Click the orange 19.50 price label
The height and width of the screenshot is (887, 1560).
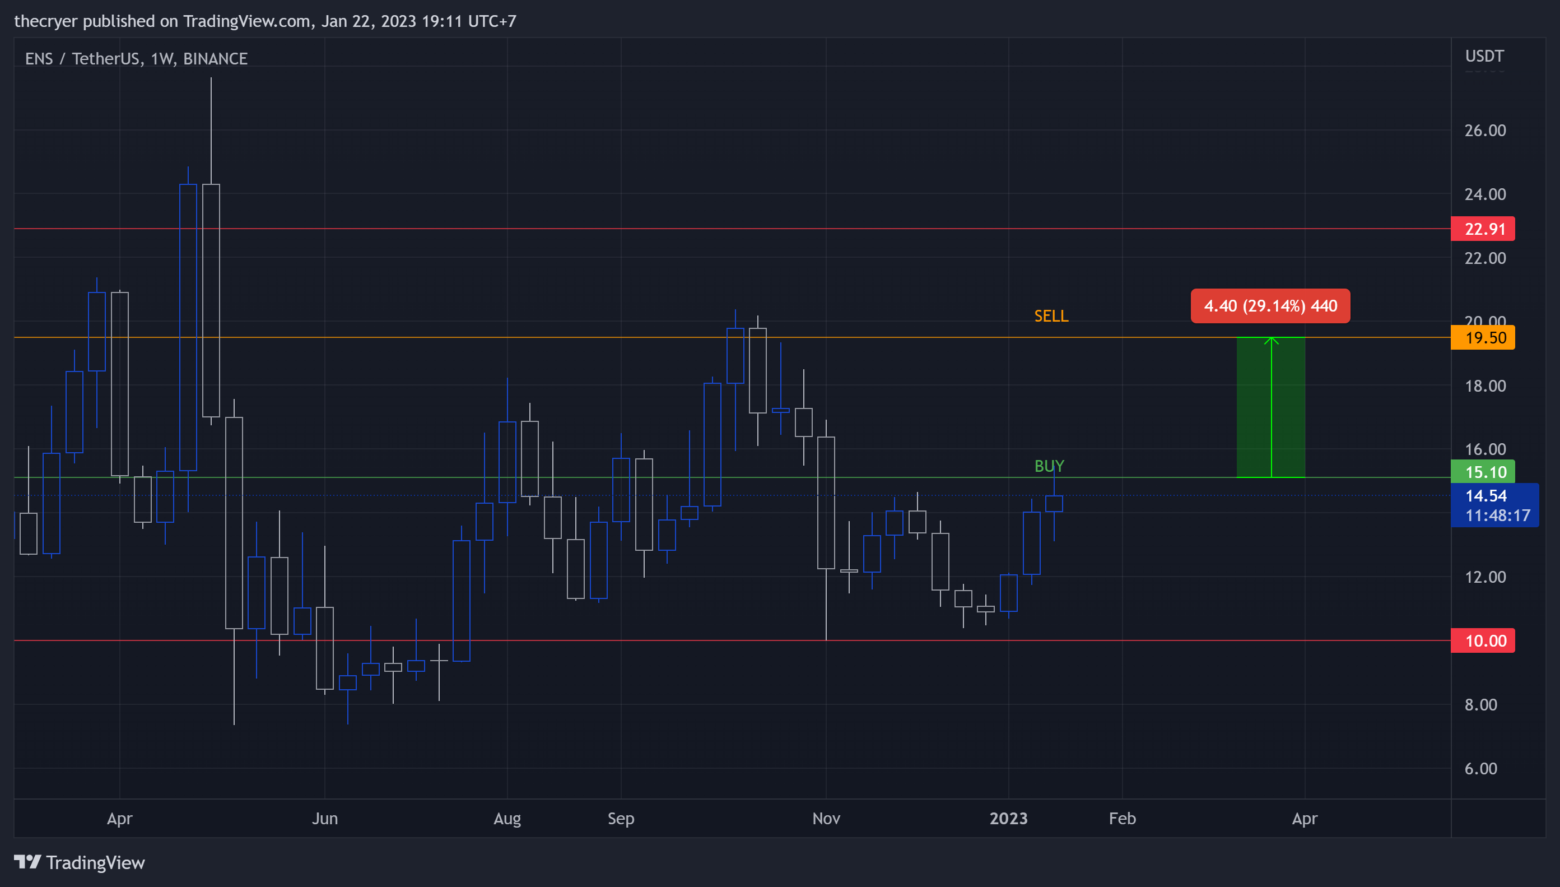coord(1483,337)
